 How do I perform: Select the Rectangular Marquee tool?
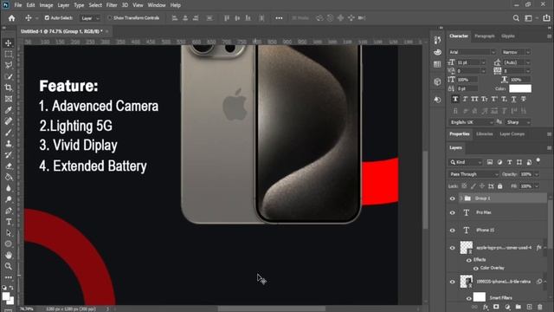click(x=9, y=54)
